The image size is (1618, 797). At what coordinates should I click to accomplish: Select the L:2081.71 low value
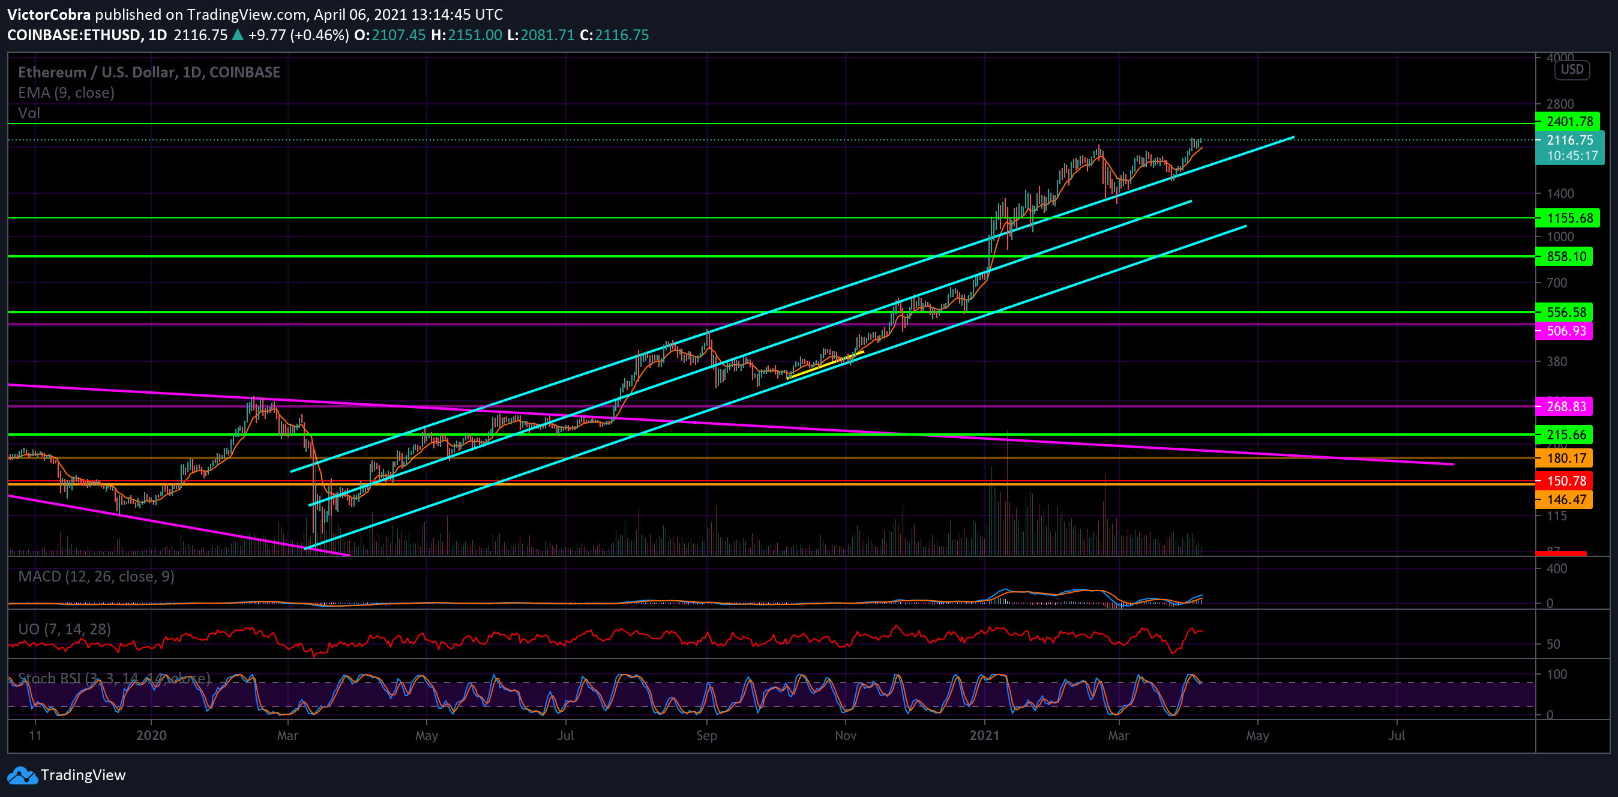click(541, 35)
